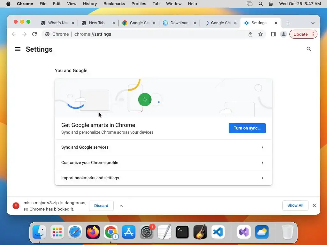Open the tab search dropdown arrow
Viewport: 327px width, 245px height.
coord(313,23)
